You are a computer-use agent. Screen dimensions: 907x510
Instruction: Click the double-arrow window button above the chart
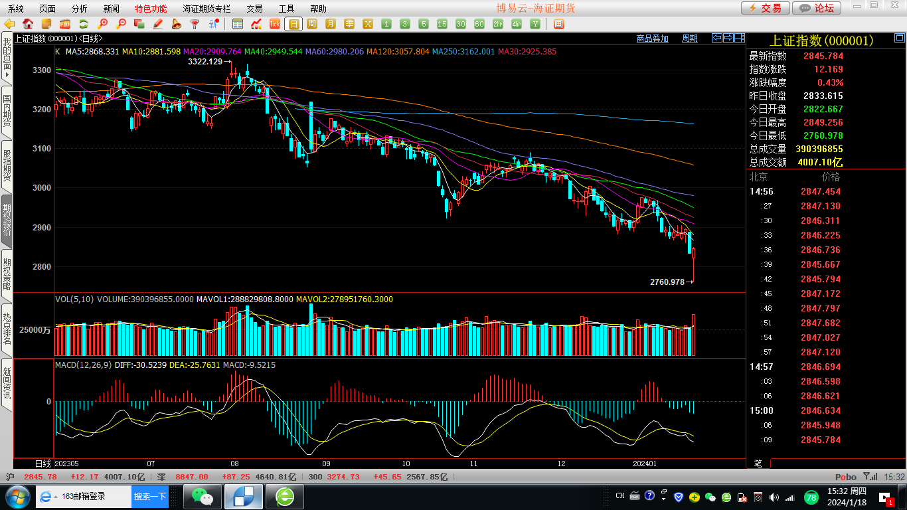pos(728,38)
